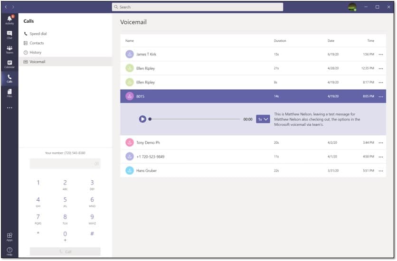Click the Name column header
This screenshot has width=397, height=261.
tap(130, 41)
